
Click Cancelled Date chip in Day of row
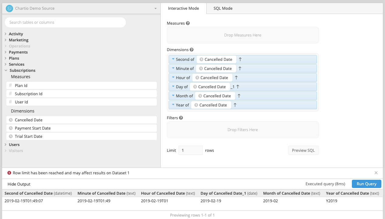[210, 87]
